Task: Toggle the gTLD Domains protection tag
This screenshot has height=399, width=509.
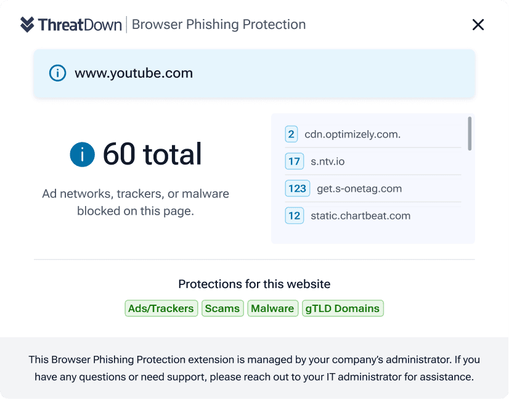Action: click(x=343, y=308)
